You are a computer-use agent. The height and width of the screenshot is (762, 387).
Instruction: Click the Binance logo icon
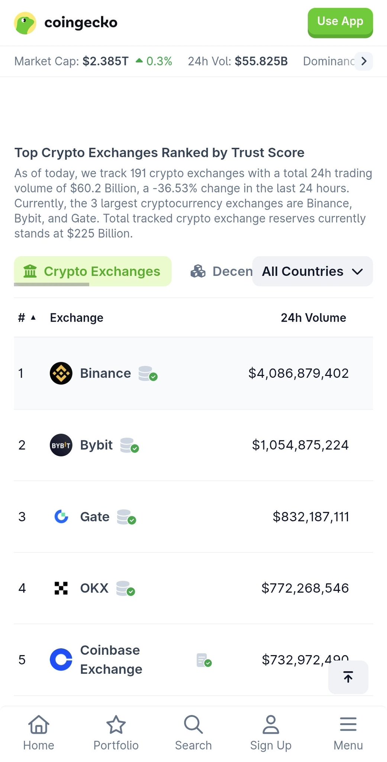(x=61, y=373)
